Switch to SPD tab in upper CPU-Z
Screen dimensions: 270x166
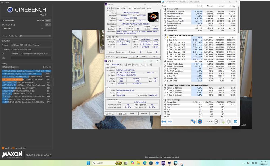click(130, 8)
